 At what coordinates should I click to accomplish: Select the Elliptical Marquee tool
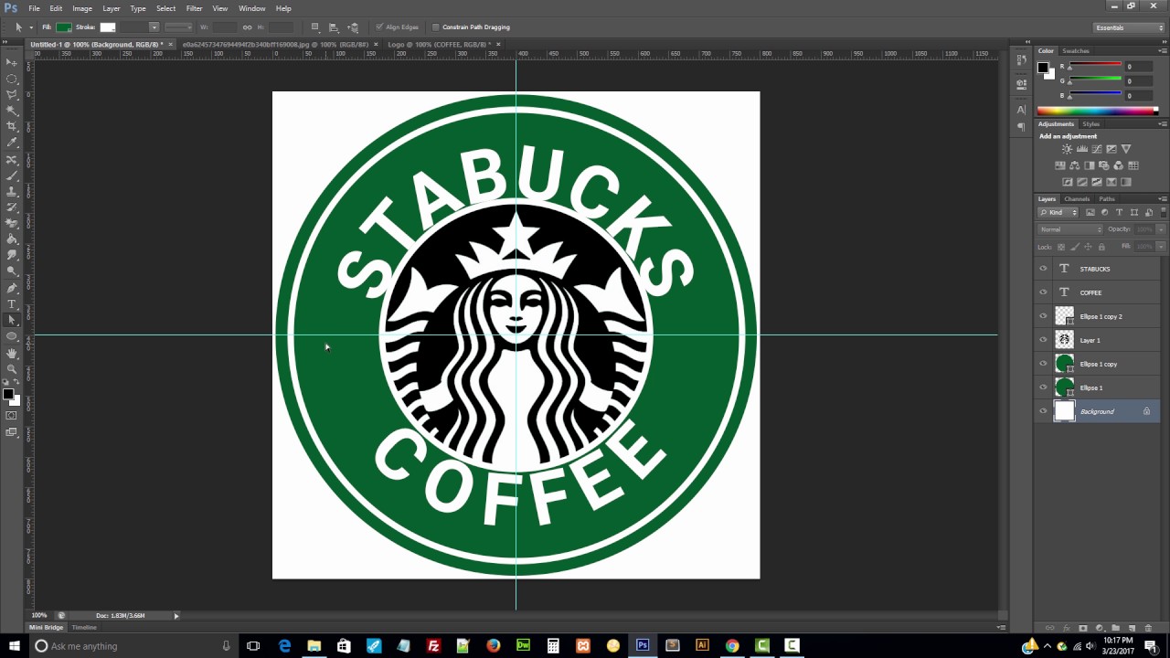click(x=12, y=79)
